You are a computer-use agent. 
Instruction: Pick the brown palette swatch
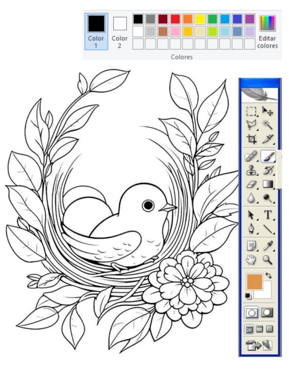[163, 32]
